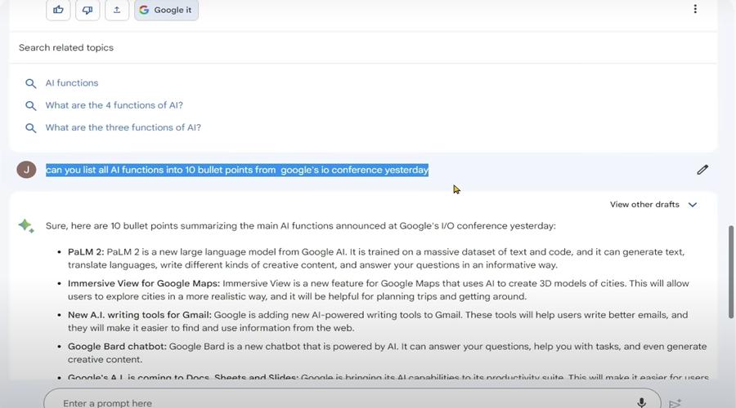736x408 pixels.
Task: Click the J user avatar
Action: [x=26, y=170]
